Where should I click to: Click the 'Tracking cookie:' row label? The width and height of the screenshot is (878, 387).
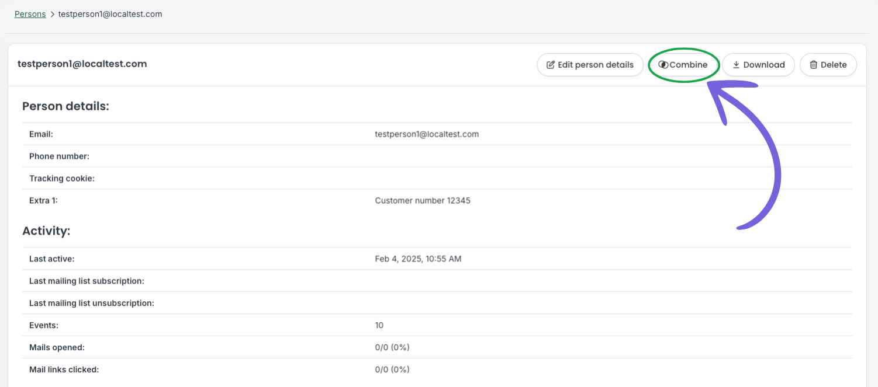point(61,179)
